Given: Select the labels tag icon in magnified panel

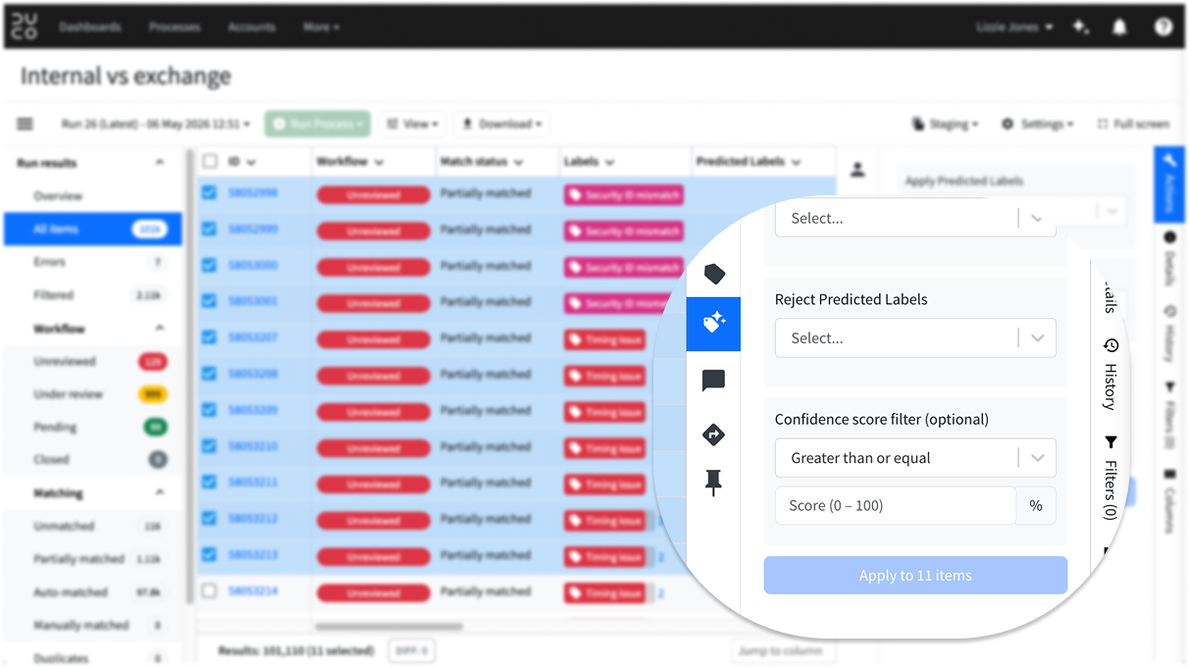Looking at the screenshot, I should coord(714,274).
